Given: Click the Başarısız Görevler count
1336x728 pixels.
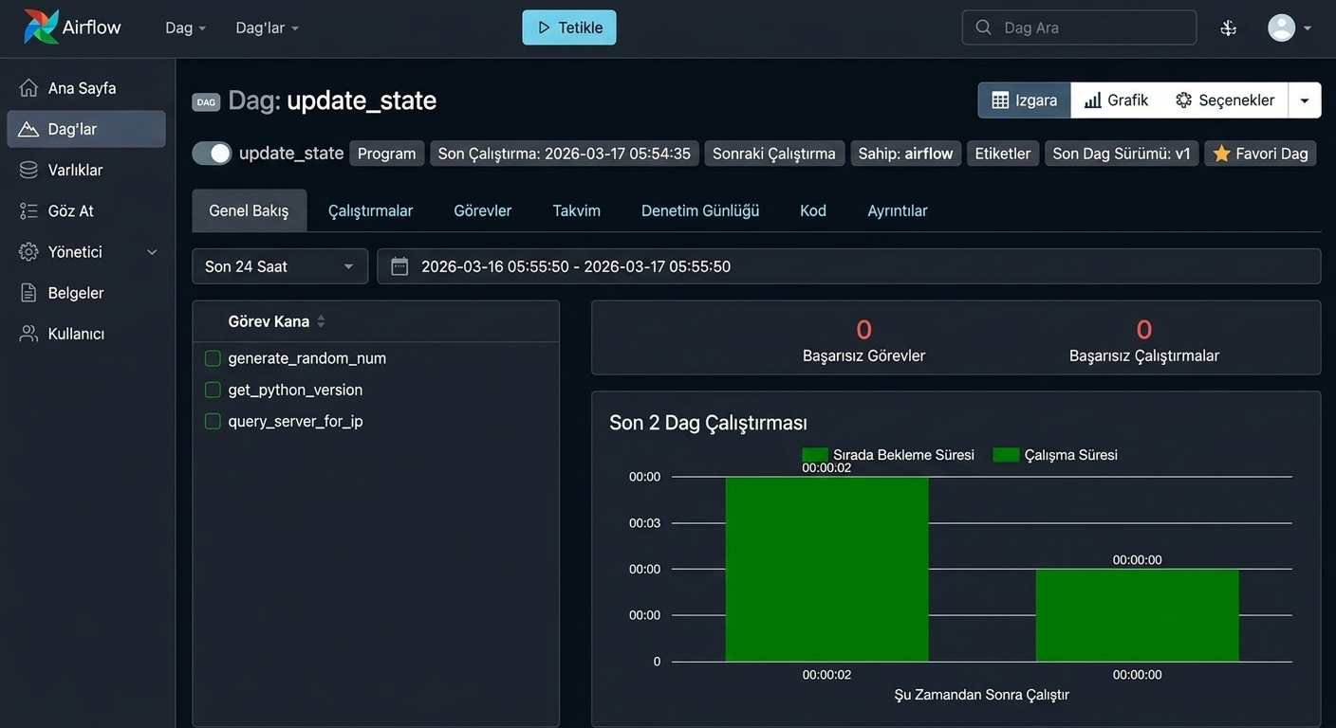Looking at the screenshot, I should click(x=863, y=330).
